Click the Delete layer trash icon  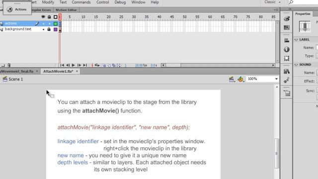tap(9, 65)
